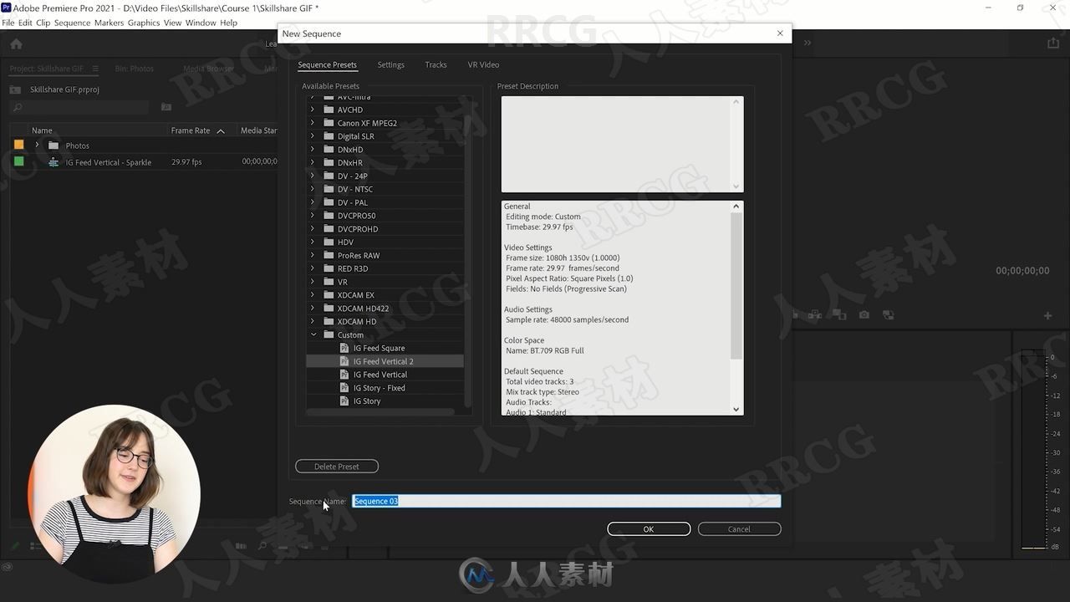Screen dimensions: 1070x602
Task: Switch to the Tracks tab
Action: pyautogui.click(x=436, y=64)
